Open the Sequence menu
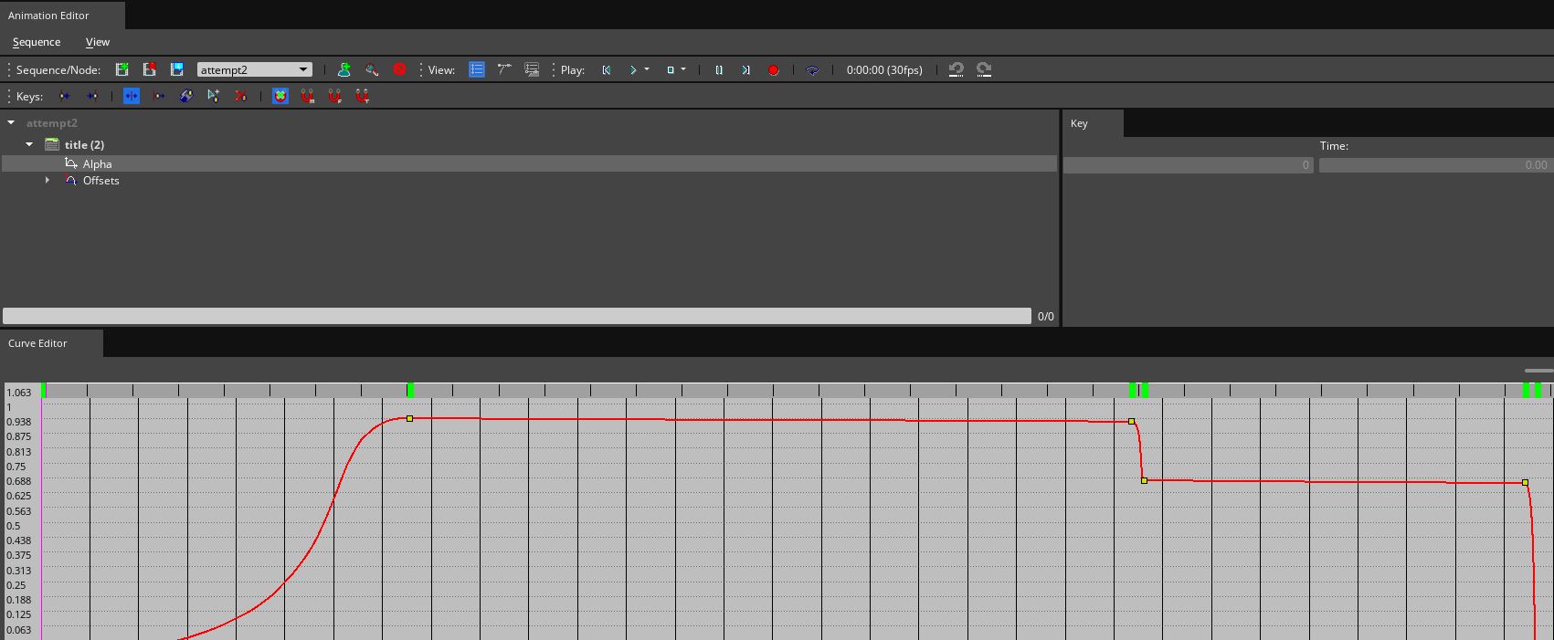 click(37, 42)
